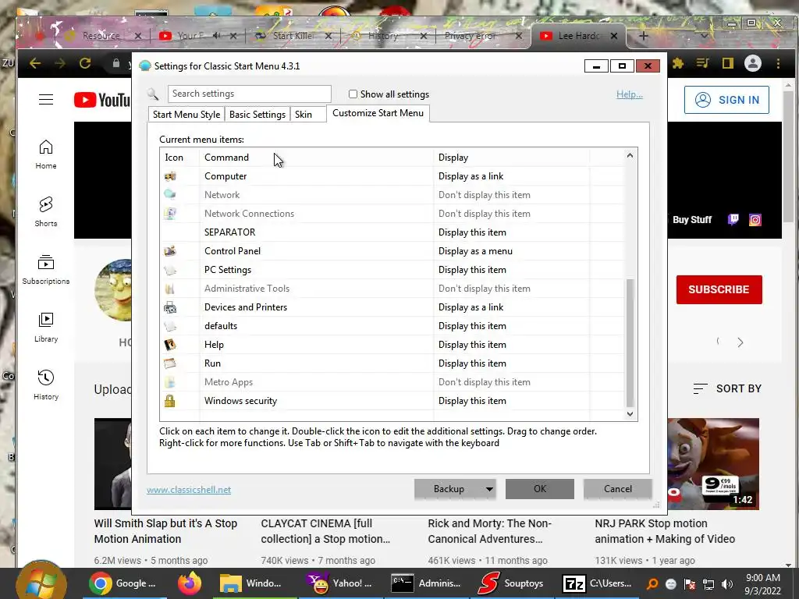Image resolution: width=799 pixels, height=599 pixels.
Task: Click the Windows Start orb
Action: click(x=41, y=583)
